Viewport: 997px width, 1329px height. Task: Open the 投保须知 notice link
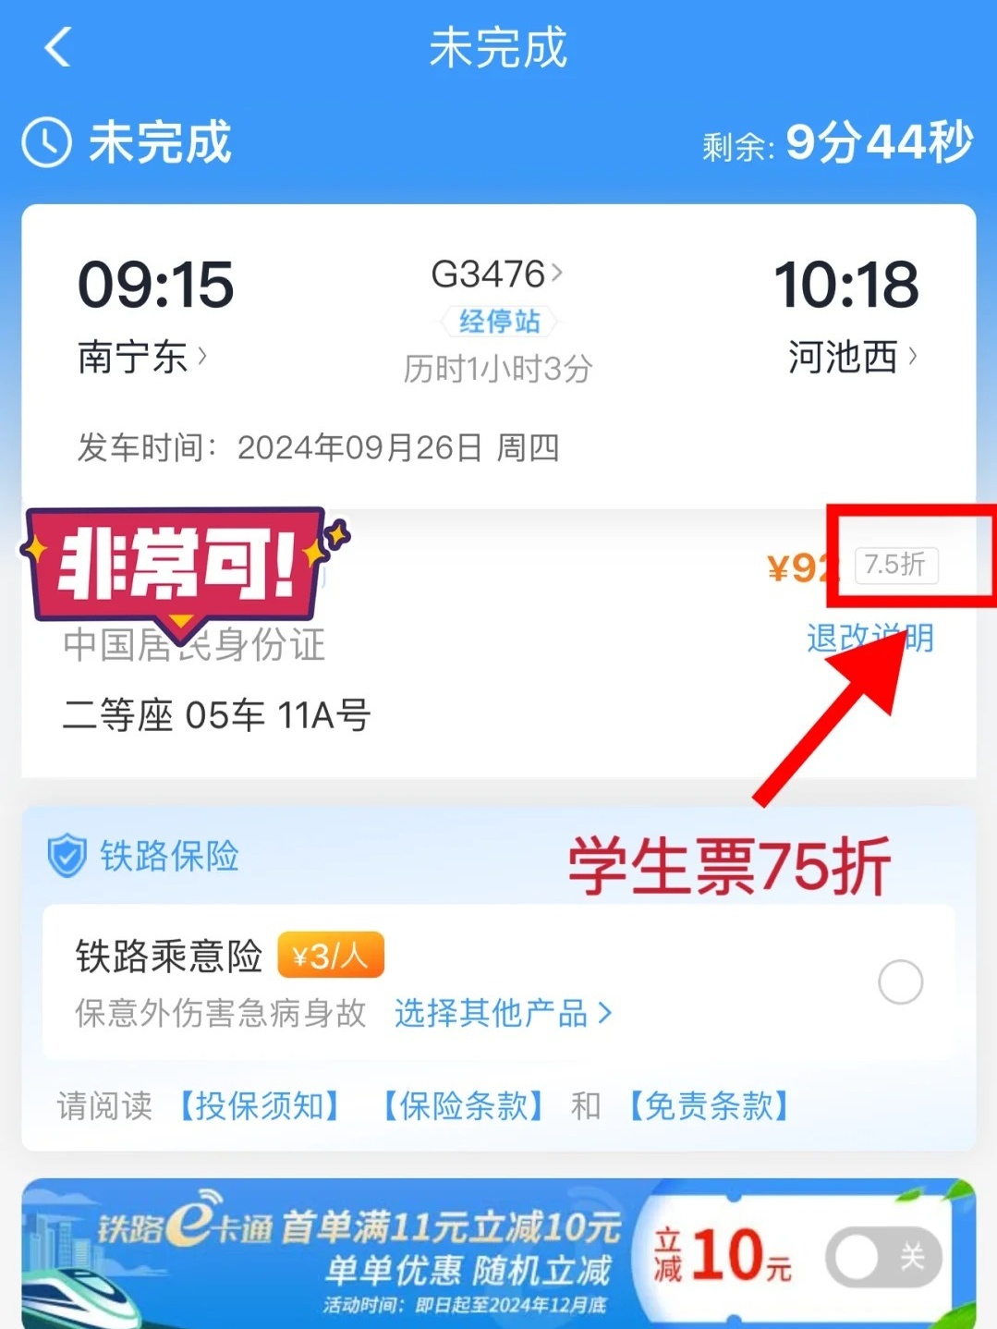tap(258, 1105)
